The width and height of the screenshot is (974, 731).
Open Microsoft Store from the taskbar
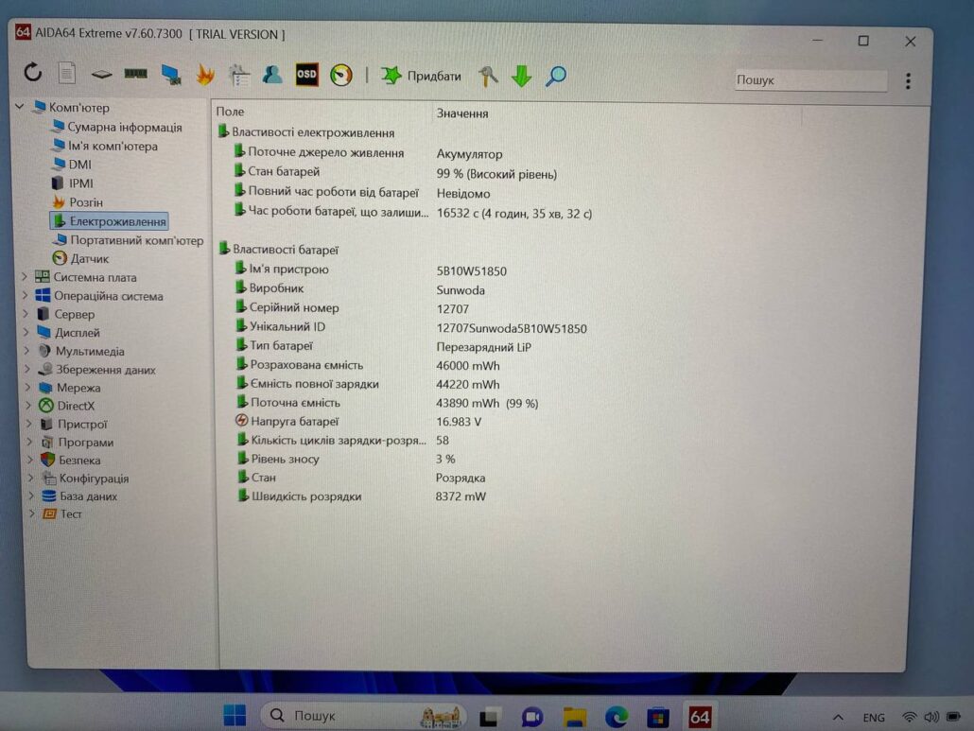tap(658, 718)
